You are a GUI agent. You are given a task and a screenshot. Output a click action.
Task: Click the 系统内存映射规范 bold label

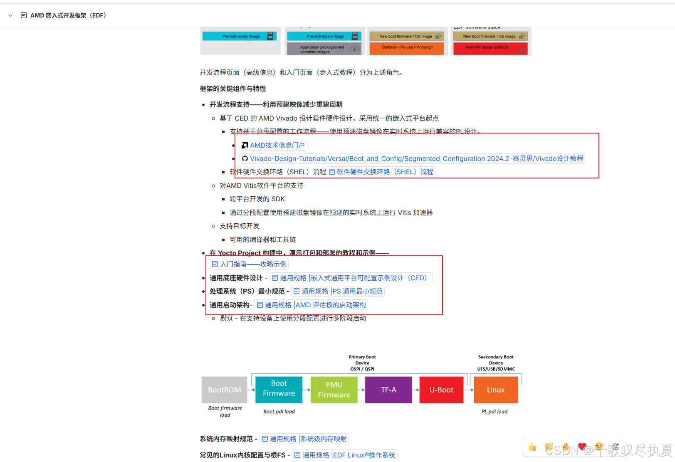coord(226,439)
